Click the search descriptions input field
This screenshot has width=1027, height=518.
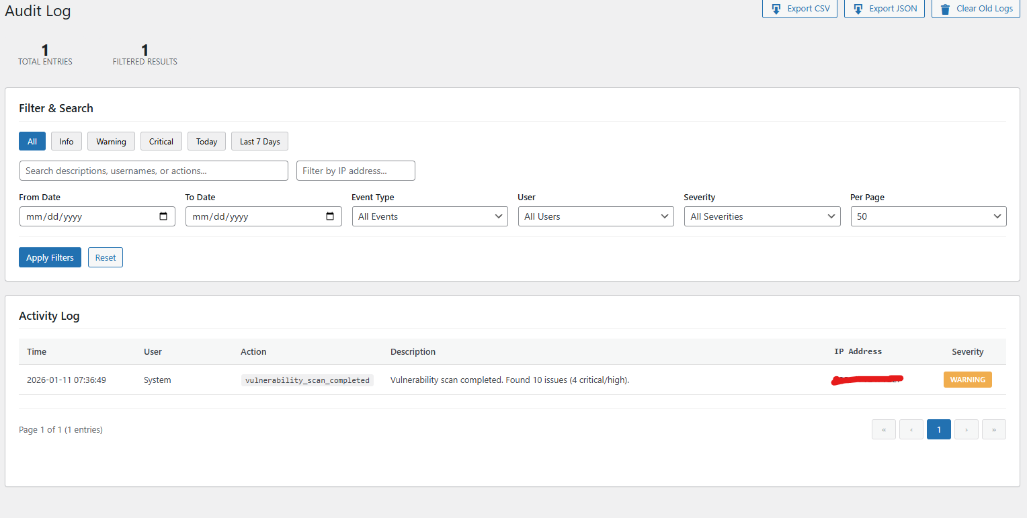point(153,170)
